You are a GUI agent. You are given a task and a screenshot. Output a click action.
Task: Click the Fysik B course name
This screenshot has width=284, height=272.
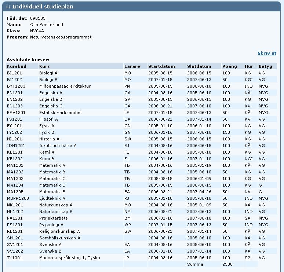click(x=47, y=132)
